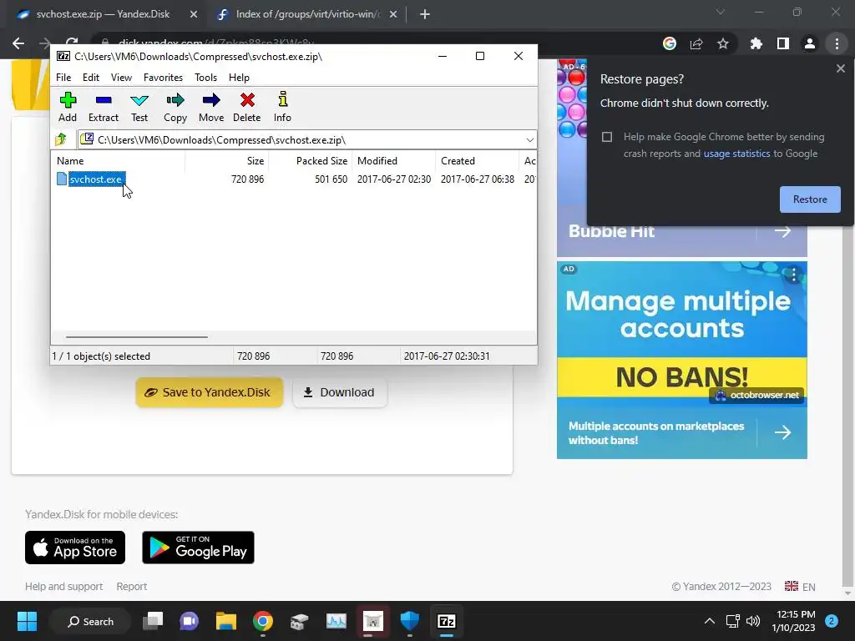
Task: Open the 7-Zip File menu
Action: 63,78
